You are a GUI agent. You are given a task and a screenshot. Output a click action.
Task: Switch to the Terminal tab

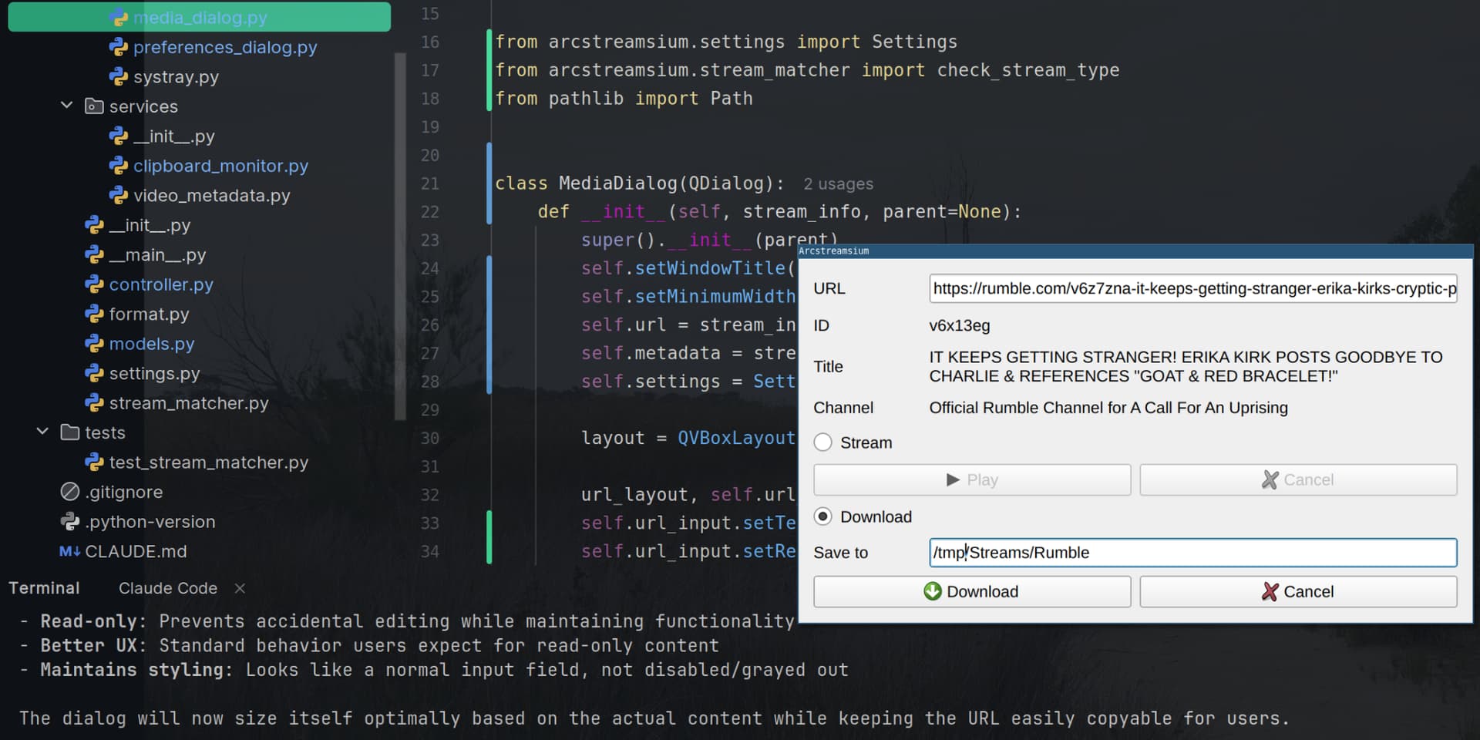point(44,588)
